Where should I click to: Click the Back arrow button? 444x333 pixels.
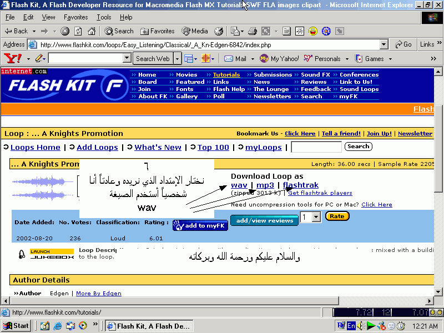pos(16,31)
